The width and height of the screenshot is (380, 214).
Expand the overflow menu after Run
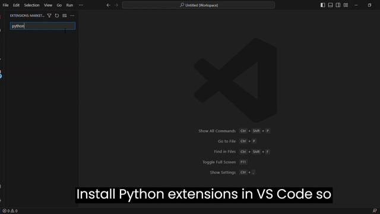click(x=81, y=5)
